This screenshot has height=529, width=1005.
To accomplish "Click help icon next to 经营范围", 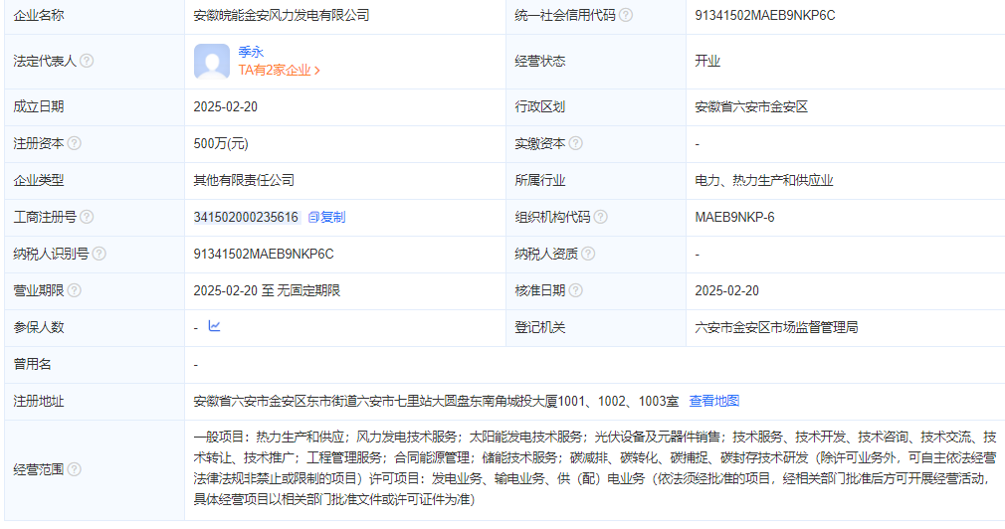I will pos(74,469).
